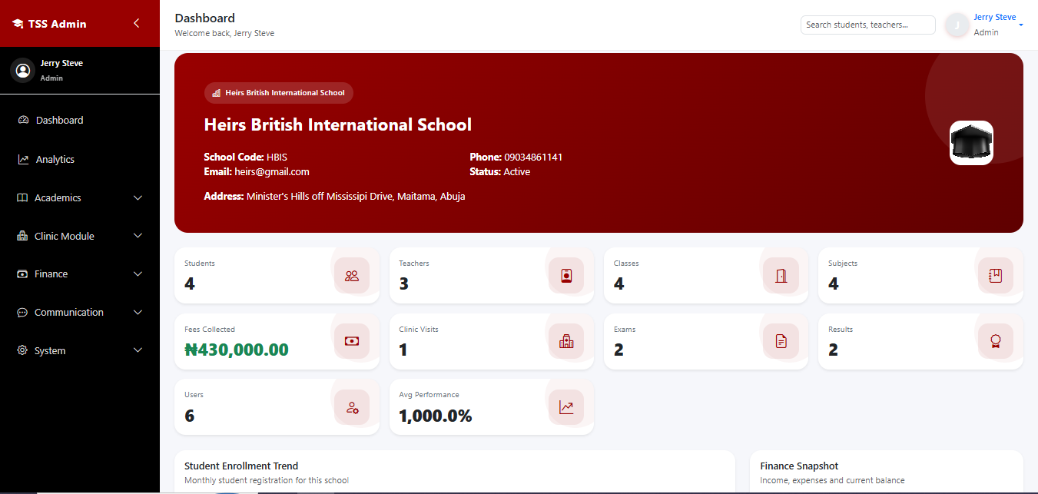
Task: Click the Avg Performance trend icon
Action: 566,407
